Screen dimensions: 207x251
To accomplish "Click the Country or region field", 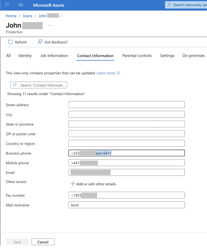I will click(x=126, y=143).
